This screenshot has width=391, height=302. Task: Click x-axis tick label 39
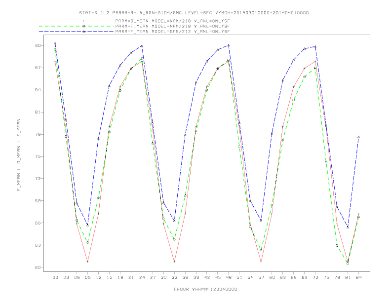click(196, 277)
